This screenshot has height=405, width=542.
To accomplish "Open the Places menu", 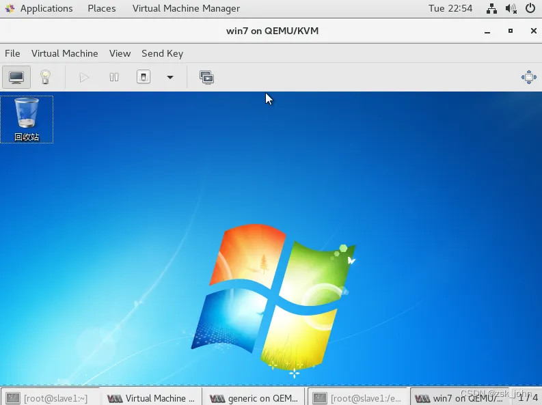I will pyautogui.click(x=102, y=8).
